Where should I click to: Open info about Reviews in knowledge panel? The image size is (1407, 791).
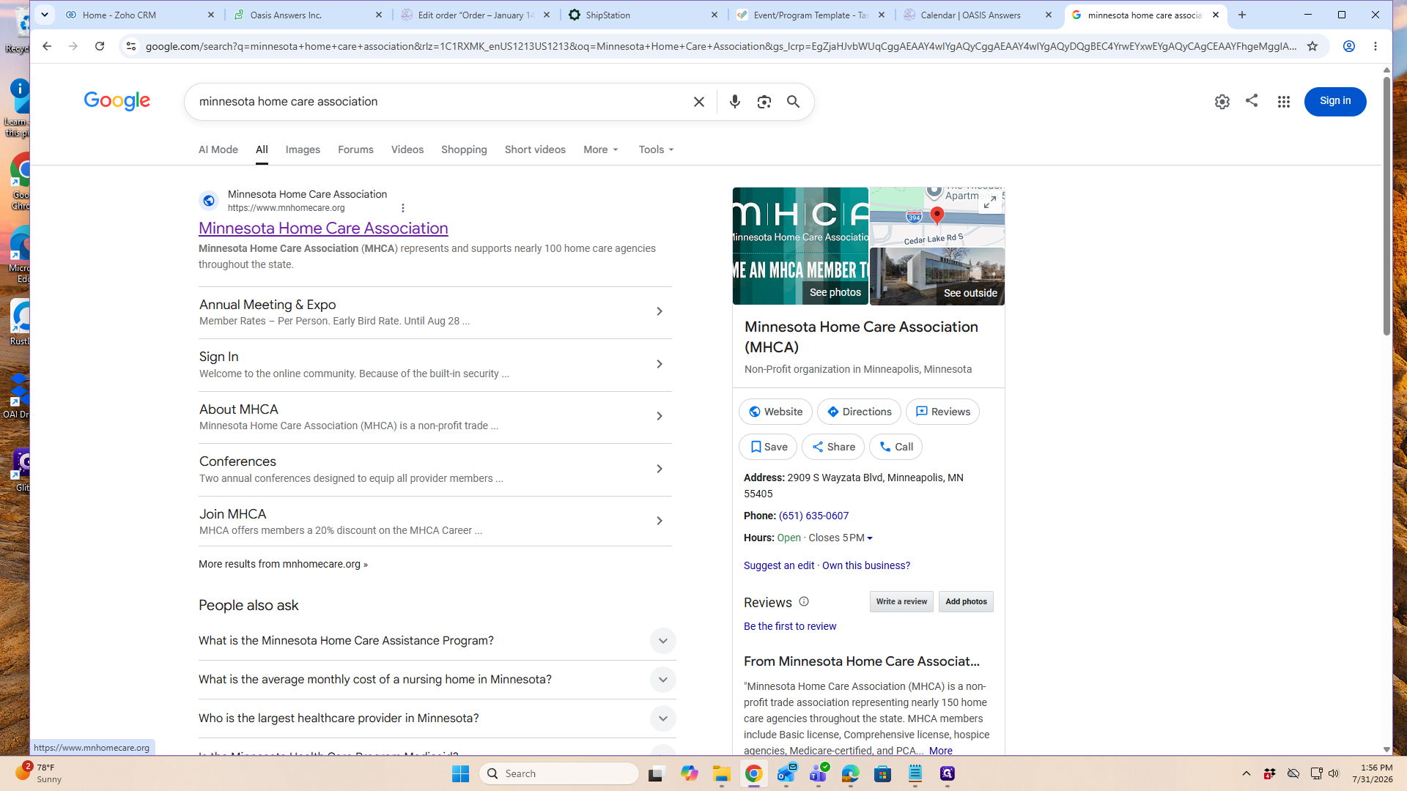804,601
